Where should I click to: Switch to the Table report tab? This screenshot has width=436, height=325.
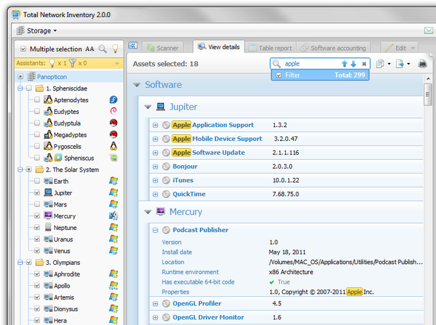click(x=270, y=48)
